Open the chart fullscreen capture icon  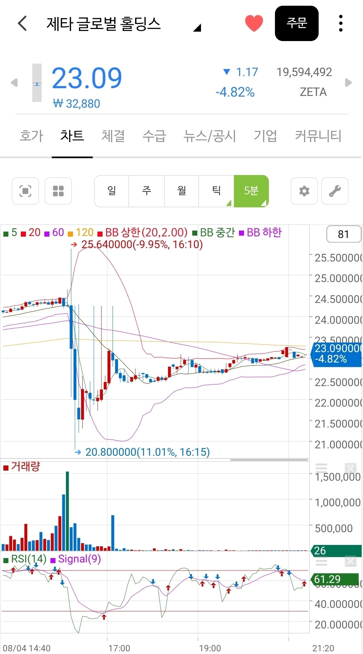pyautogui.click(x=26, y=191)
